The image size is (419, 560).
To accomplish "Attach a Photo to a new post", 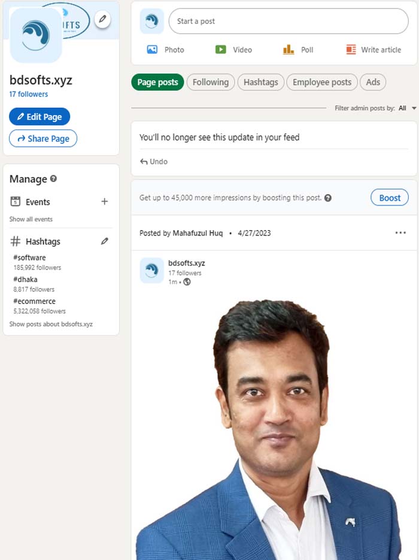I will pos(165,50).
